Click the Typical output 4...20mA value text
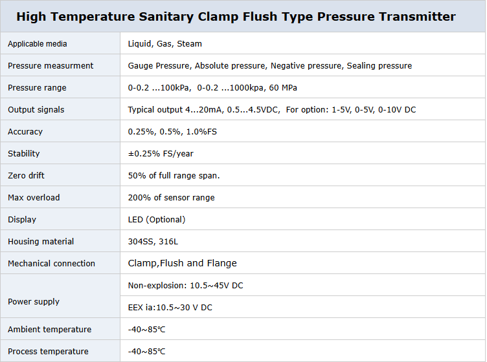 [x=272, y=110]
